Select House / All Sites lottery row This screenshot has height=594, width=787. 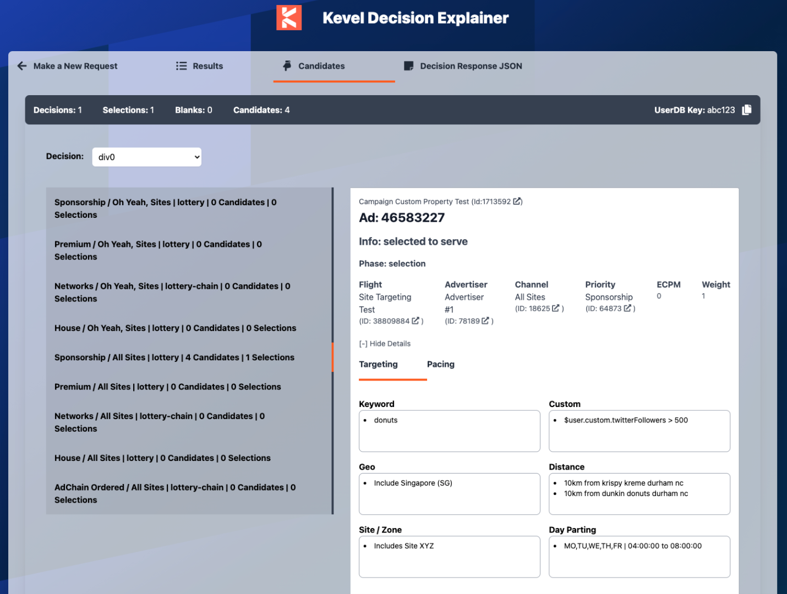point(189,458)
